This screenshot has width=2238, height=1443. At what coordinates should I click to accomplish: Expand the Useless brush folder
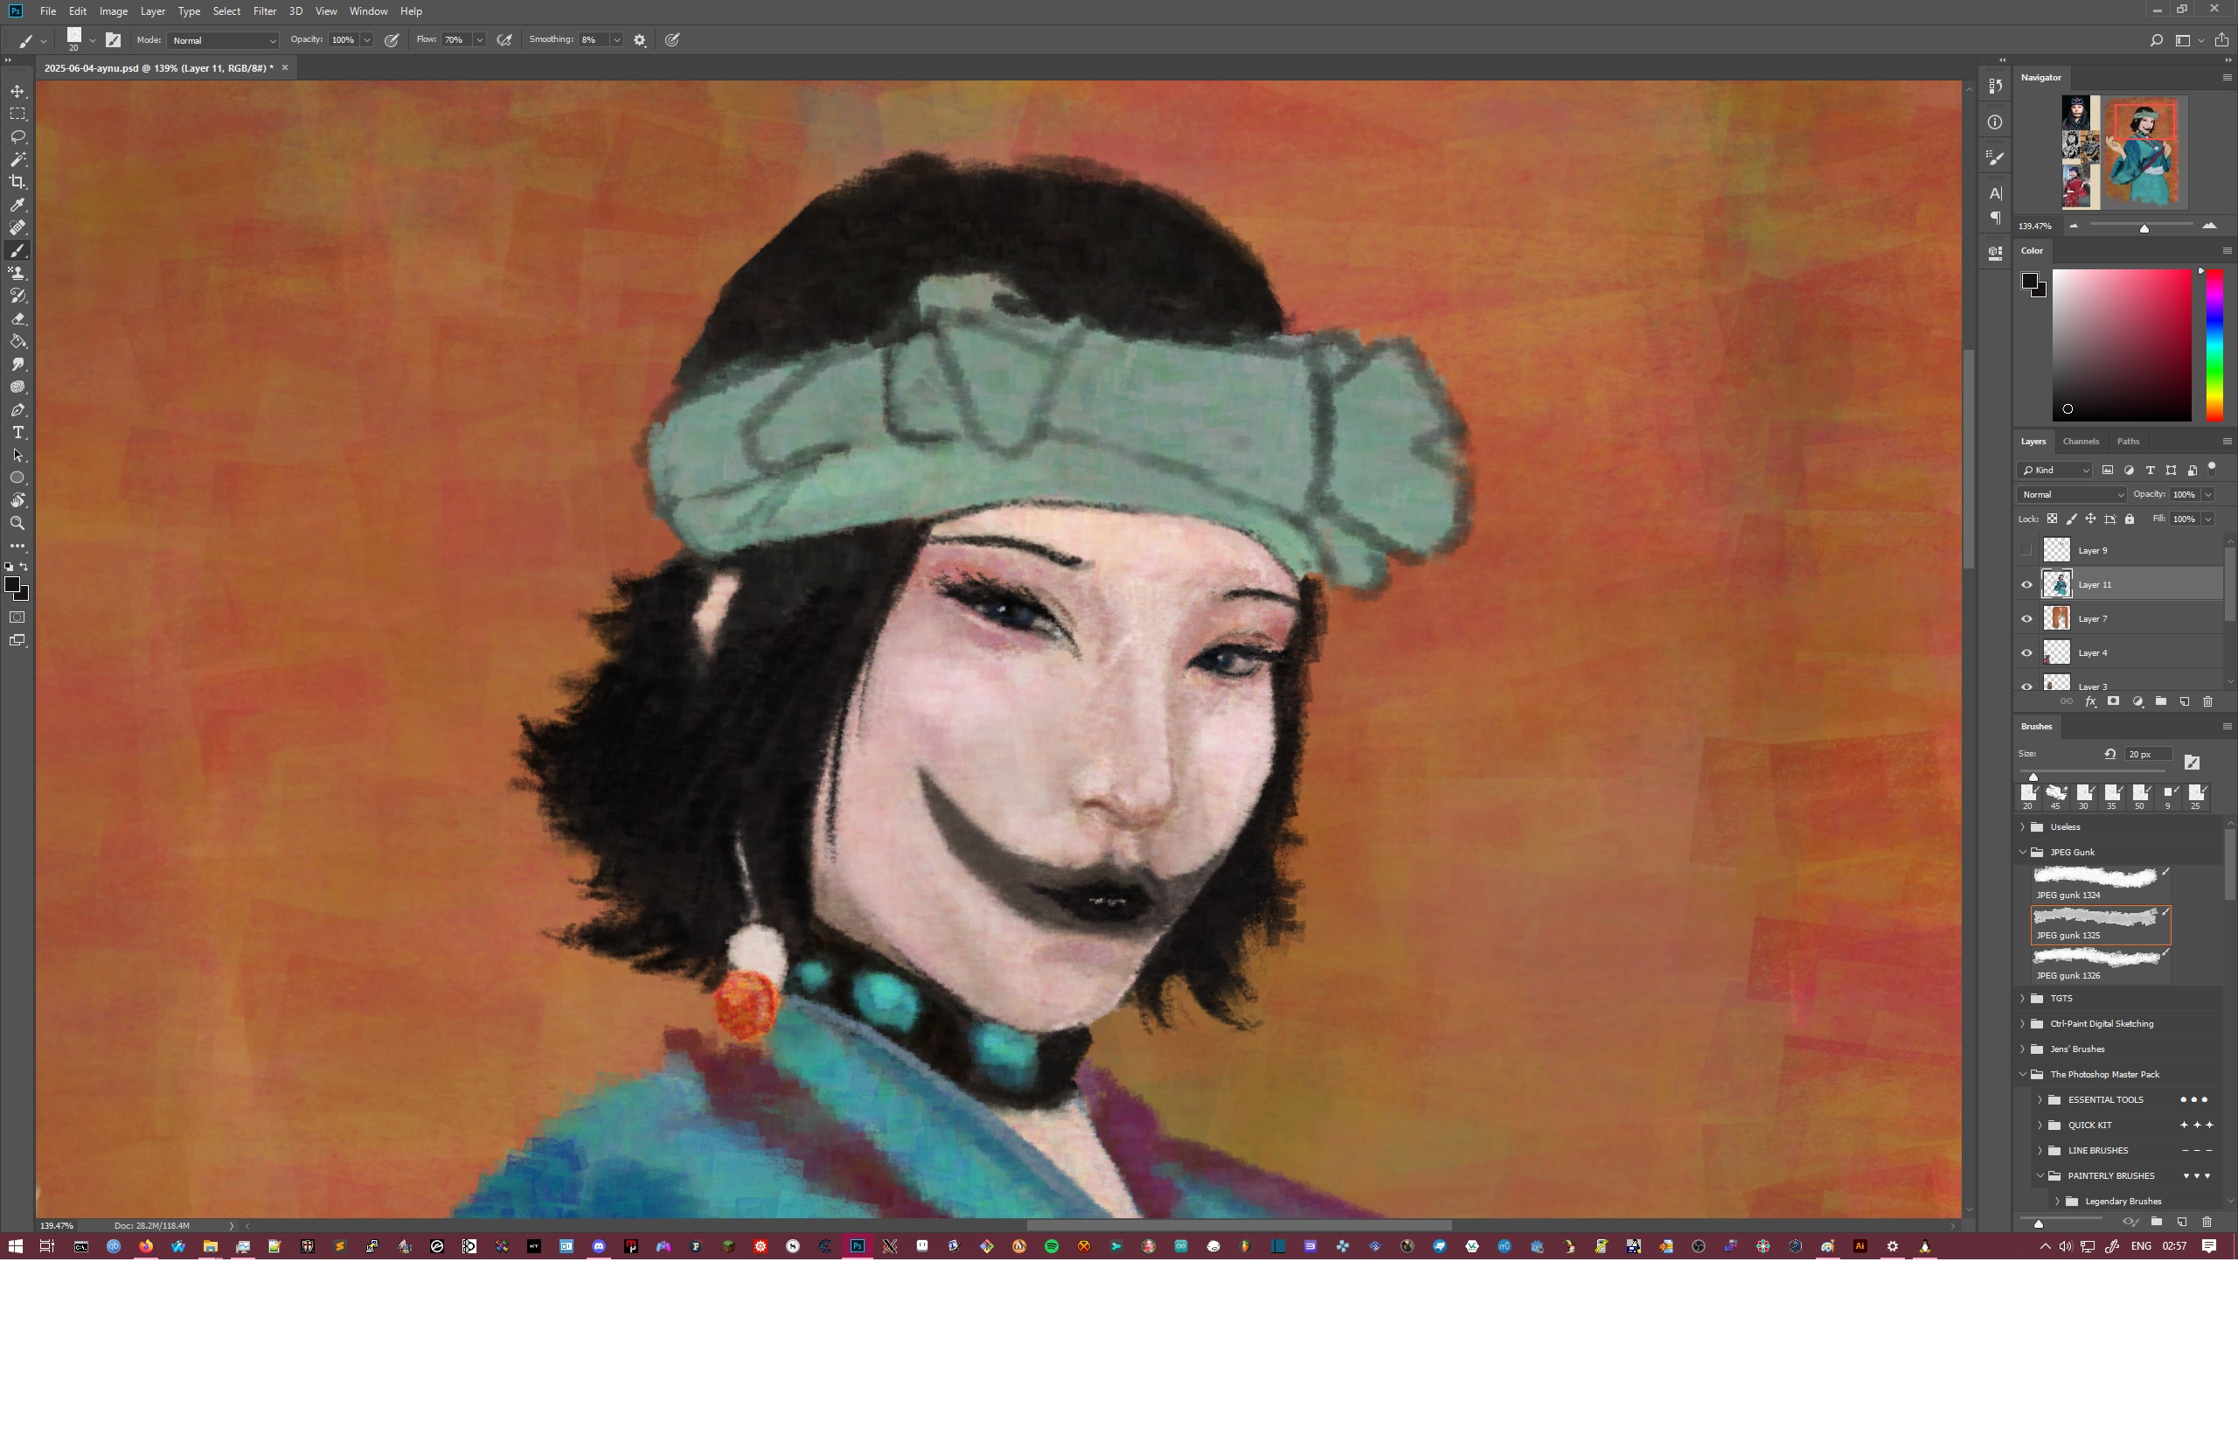tap(2023, 827)
